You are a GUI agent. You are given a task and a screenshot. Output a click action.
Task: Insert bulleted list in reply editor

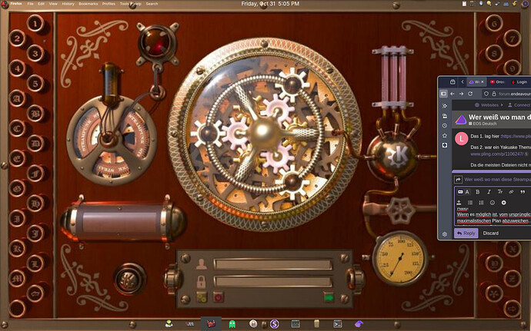pyautogui.click(x=470, y=203)
